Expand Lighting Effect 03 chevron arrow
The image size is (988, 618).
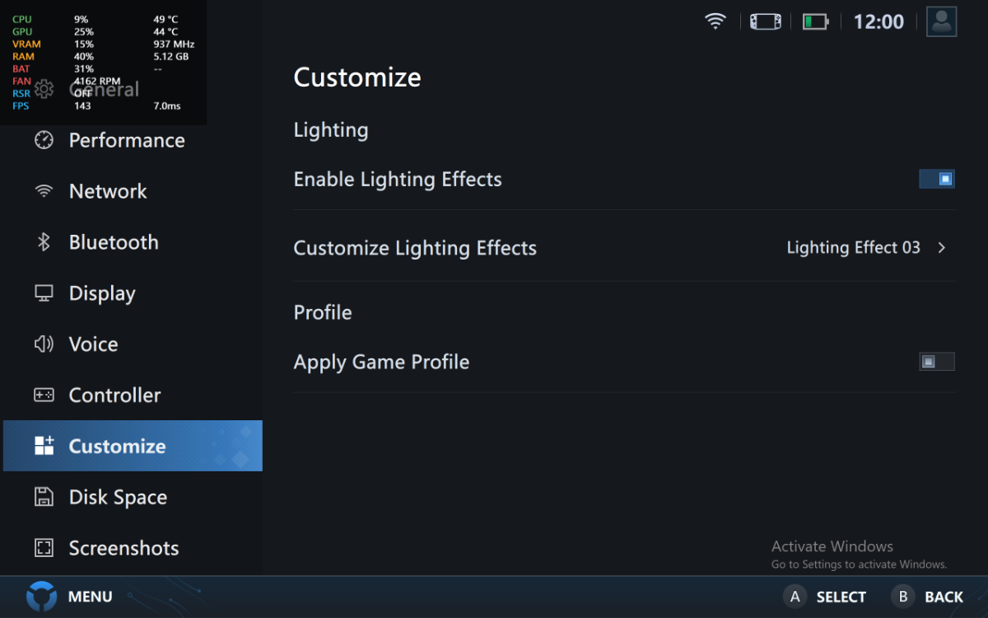coord(942,248)
